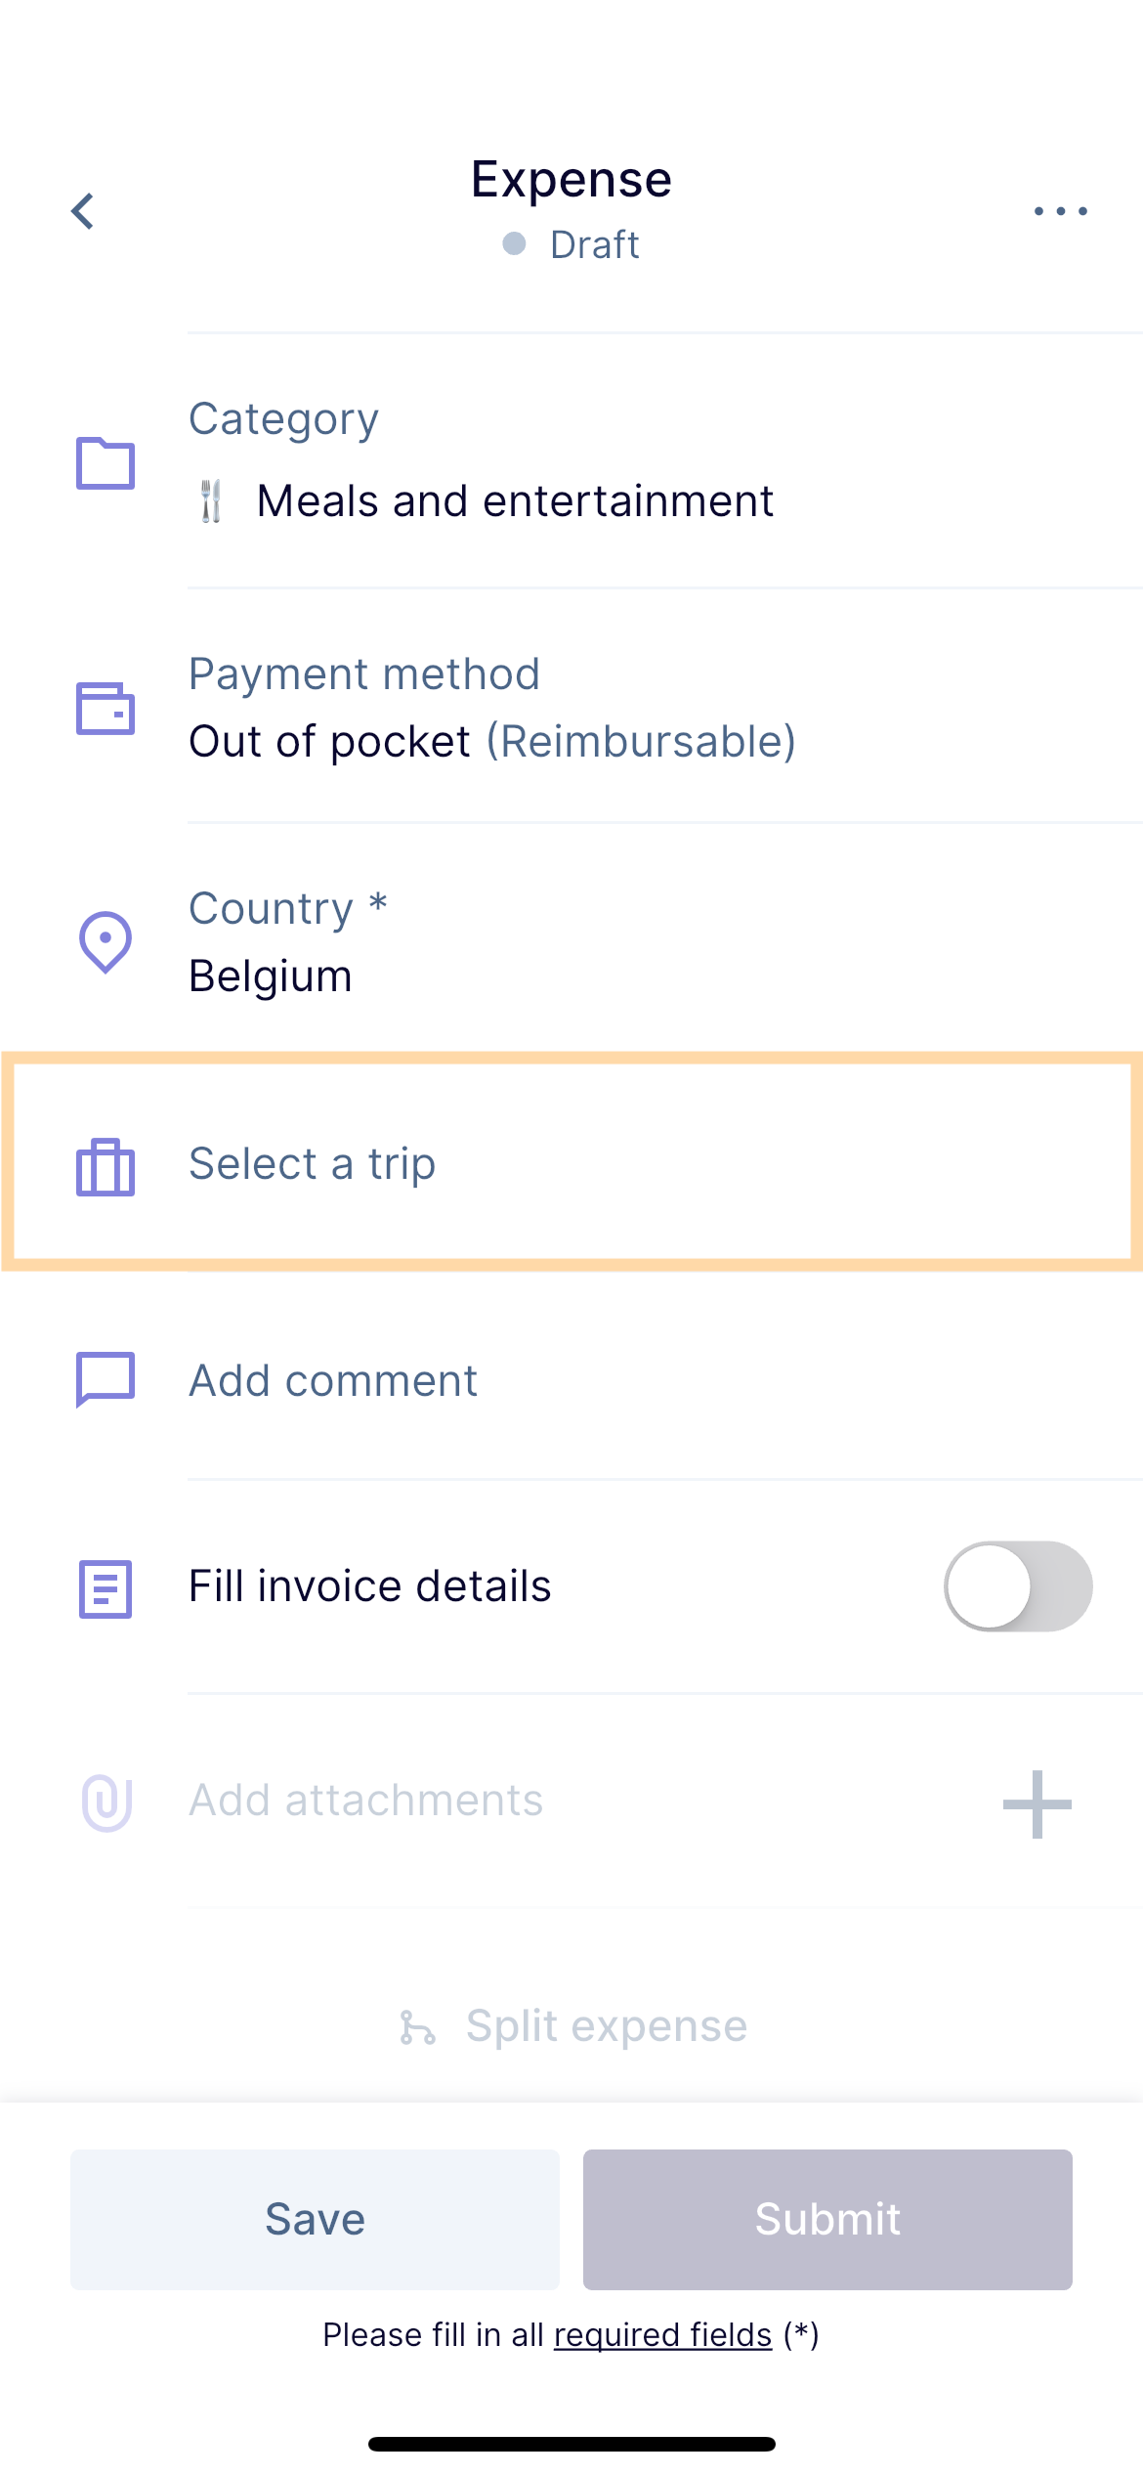Tap the location pin icon for Country
The height and width of the screenshot is (2475, 1143).
[x=106, y=943]
